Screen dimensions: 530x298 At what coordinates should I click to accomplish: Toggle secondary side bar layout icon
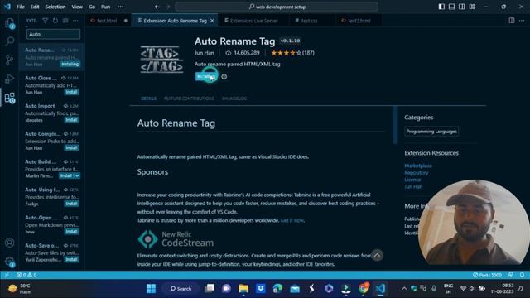(x=462, y=7)
